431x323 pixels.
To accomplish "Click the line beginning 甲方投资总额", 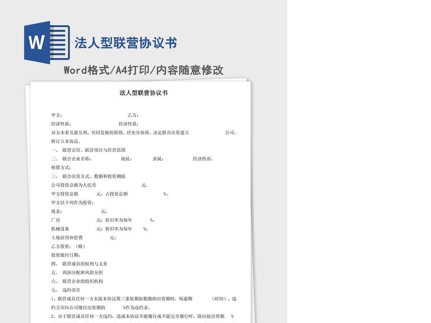I will pyautogui.click(x=110, y=194).
